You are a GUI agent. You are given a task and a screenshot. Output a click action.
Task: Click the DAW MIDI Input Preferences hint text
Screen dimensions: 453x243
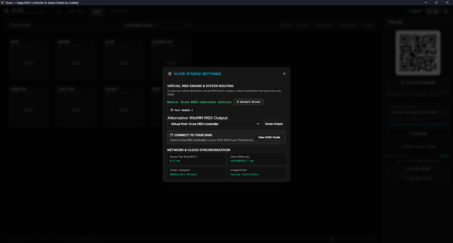212,140
